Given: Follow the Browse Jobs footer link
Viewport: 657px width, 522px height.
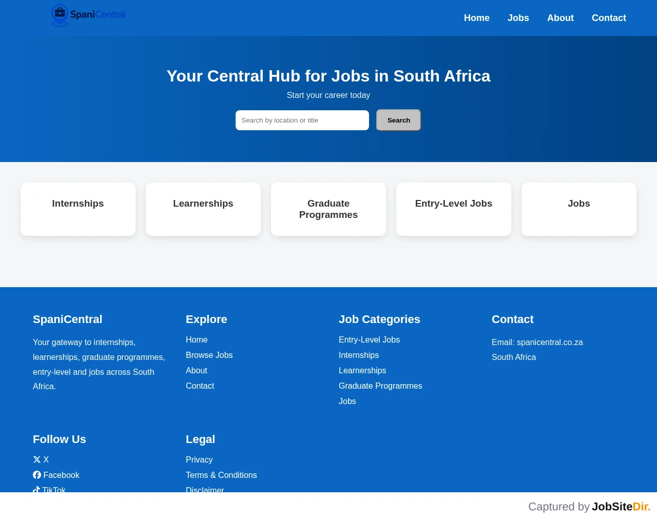Looking at the screenshot, I should click(x=209, y=355).
